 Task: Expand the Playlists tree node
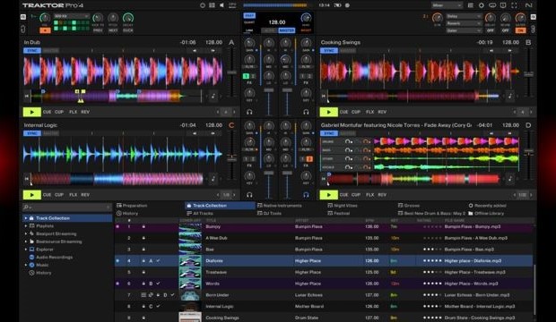(x=25, y=225)
